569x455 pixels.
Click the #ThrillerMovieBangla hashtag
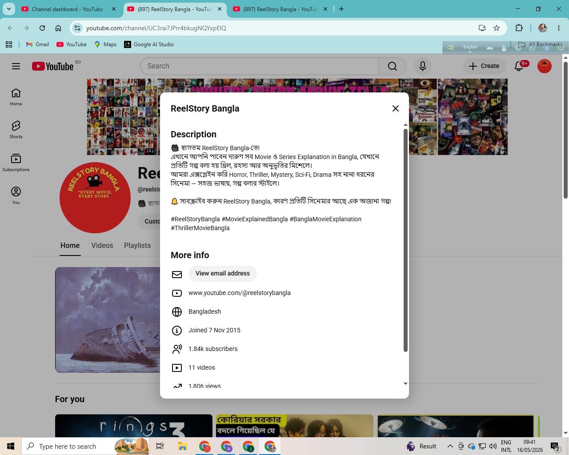click(x=200, y=228)
